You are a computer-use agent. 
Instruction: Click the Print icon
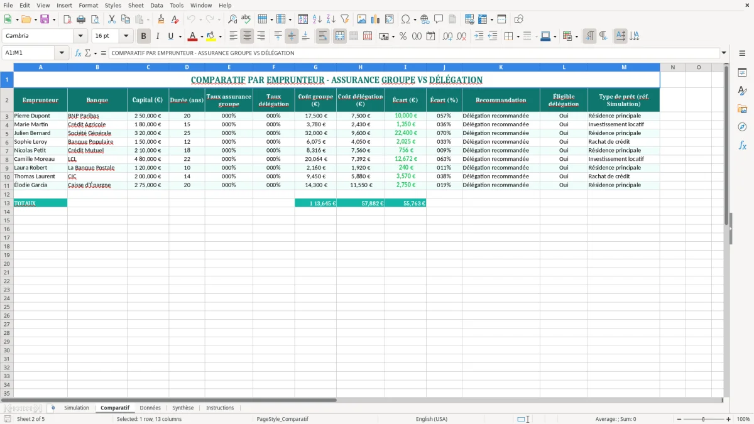click(81, 19)
